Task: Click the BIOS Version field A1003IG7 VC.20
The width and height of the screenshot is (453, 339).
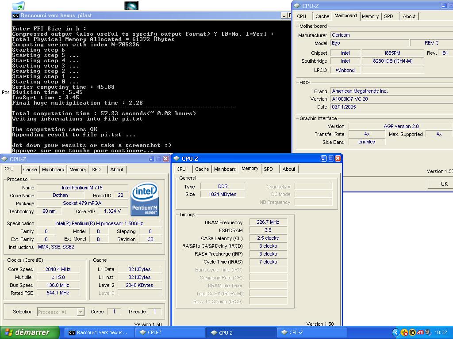Action: pos(392,99)
